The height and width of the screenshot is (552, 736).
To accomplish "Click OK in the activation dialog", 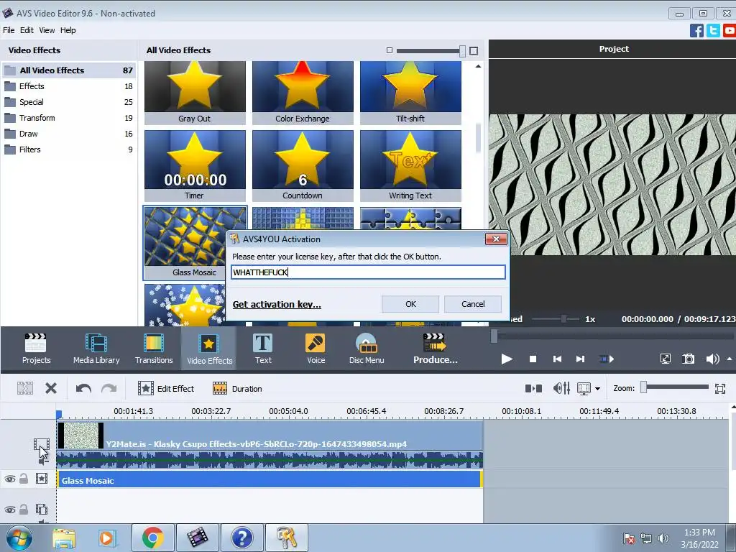I will click(410, 304).
